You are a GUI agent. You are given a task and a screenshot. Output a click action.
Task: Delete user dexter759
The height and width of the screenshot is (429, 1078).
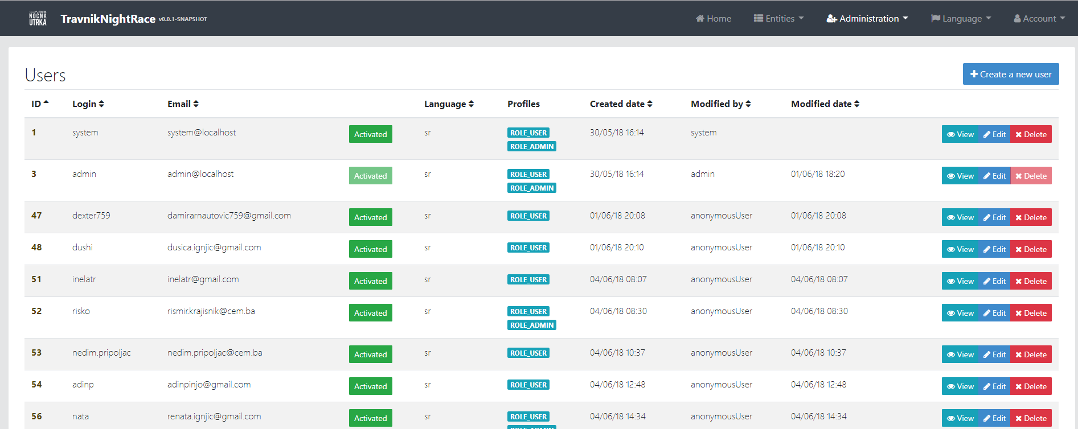[x=1031, y=217]
